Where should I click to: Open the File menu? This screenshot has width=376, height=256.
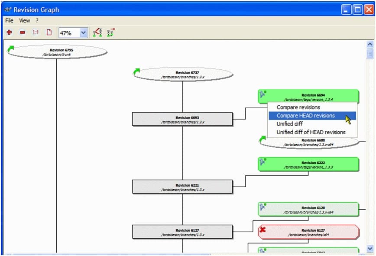tap(9, 20)
